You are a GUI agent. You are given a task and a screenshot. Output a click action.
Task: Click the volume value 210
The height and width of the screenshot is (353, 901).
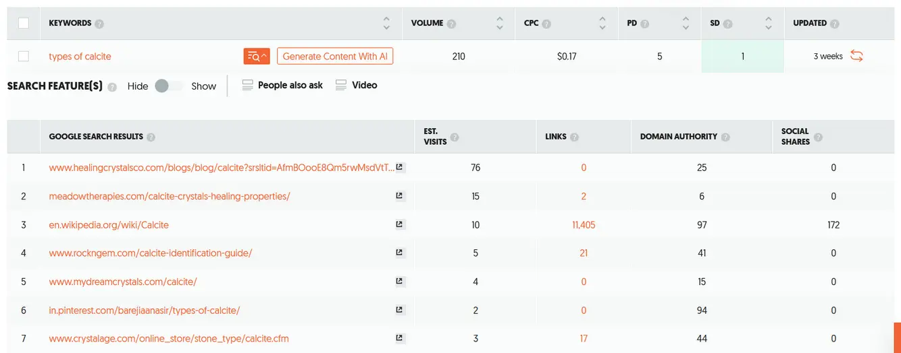click(459, 57)
